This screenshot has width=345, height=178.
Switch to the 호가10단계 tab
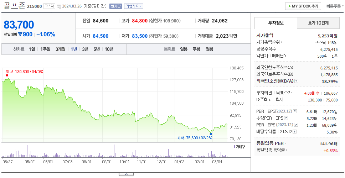click(x=318, y=23)
